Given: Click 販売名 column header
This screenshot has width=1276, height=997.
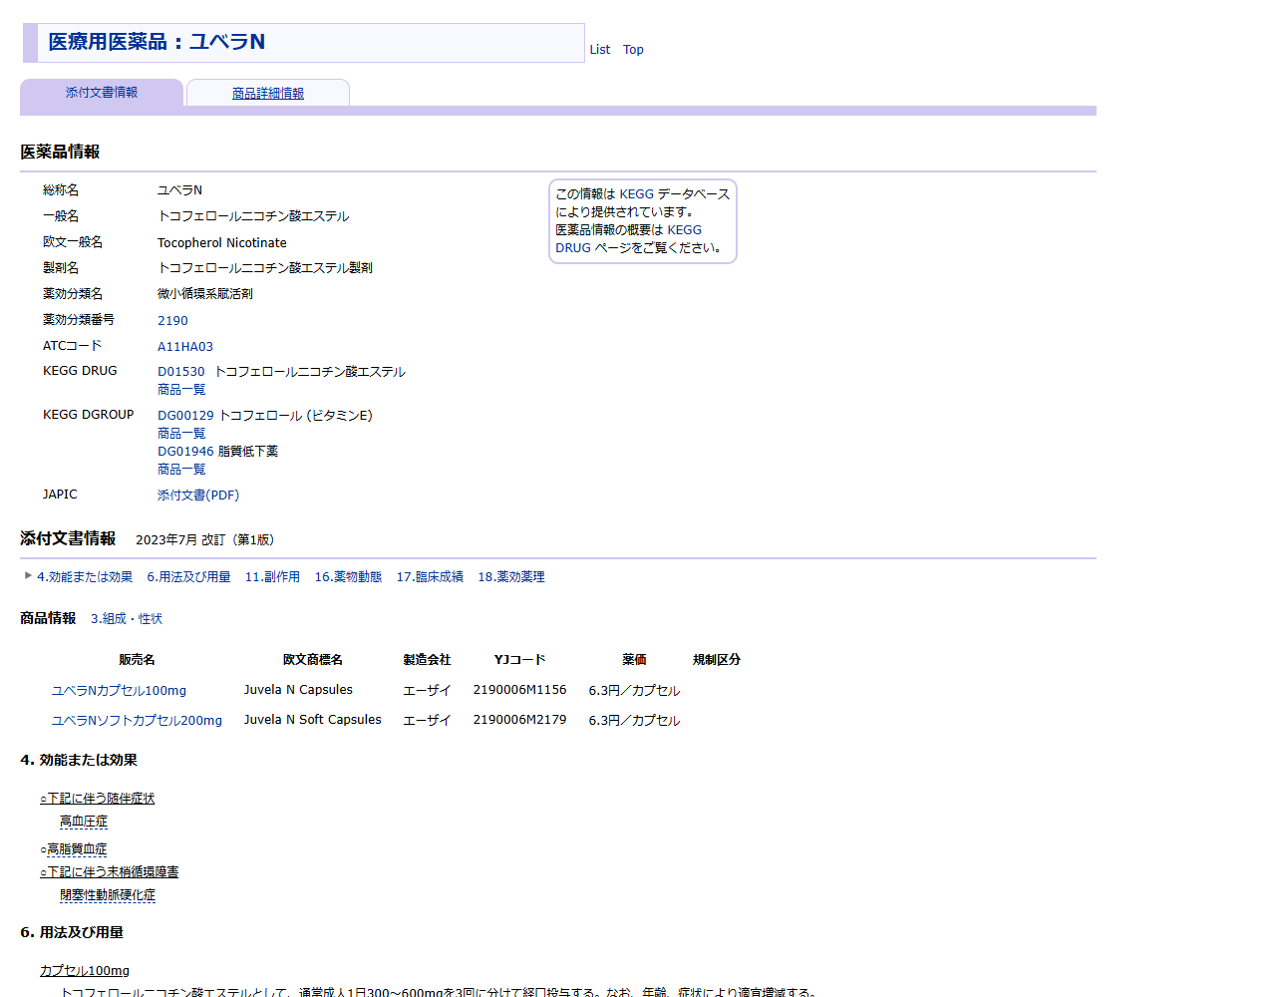Looking at the screenshot, I should click(137, 660).
